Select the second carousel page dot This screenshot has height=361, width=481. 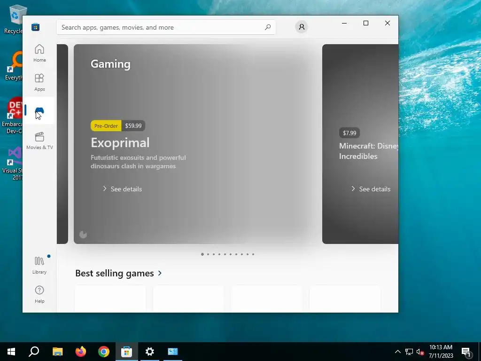tap(208, 254)
